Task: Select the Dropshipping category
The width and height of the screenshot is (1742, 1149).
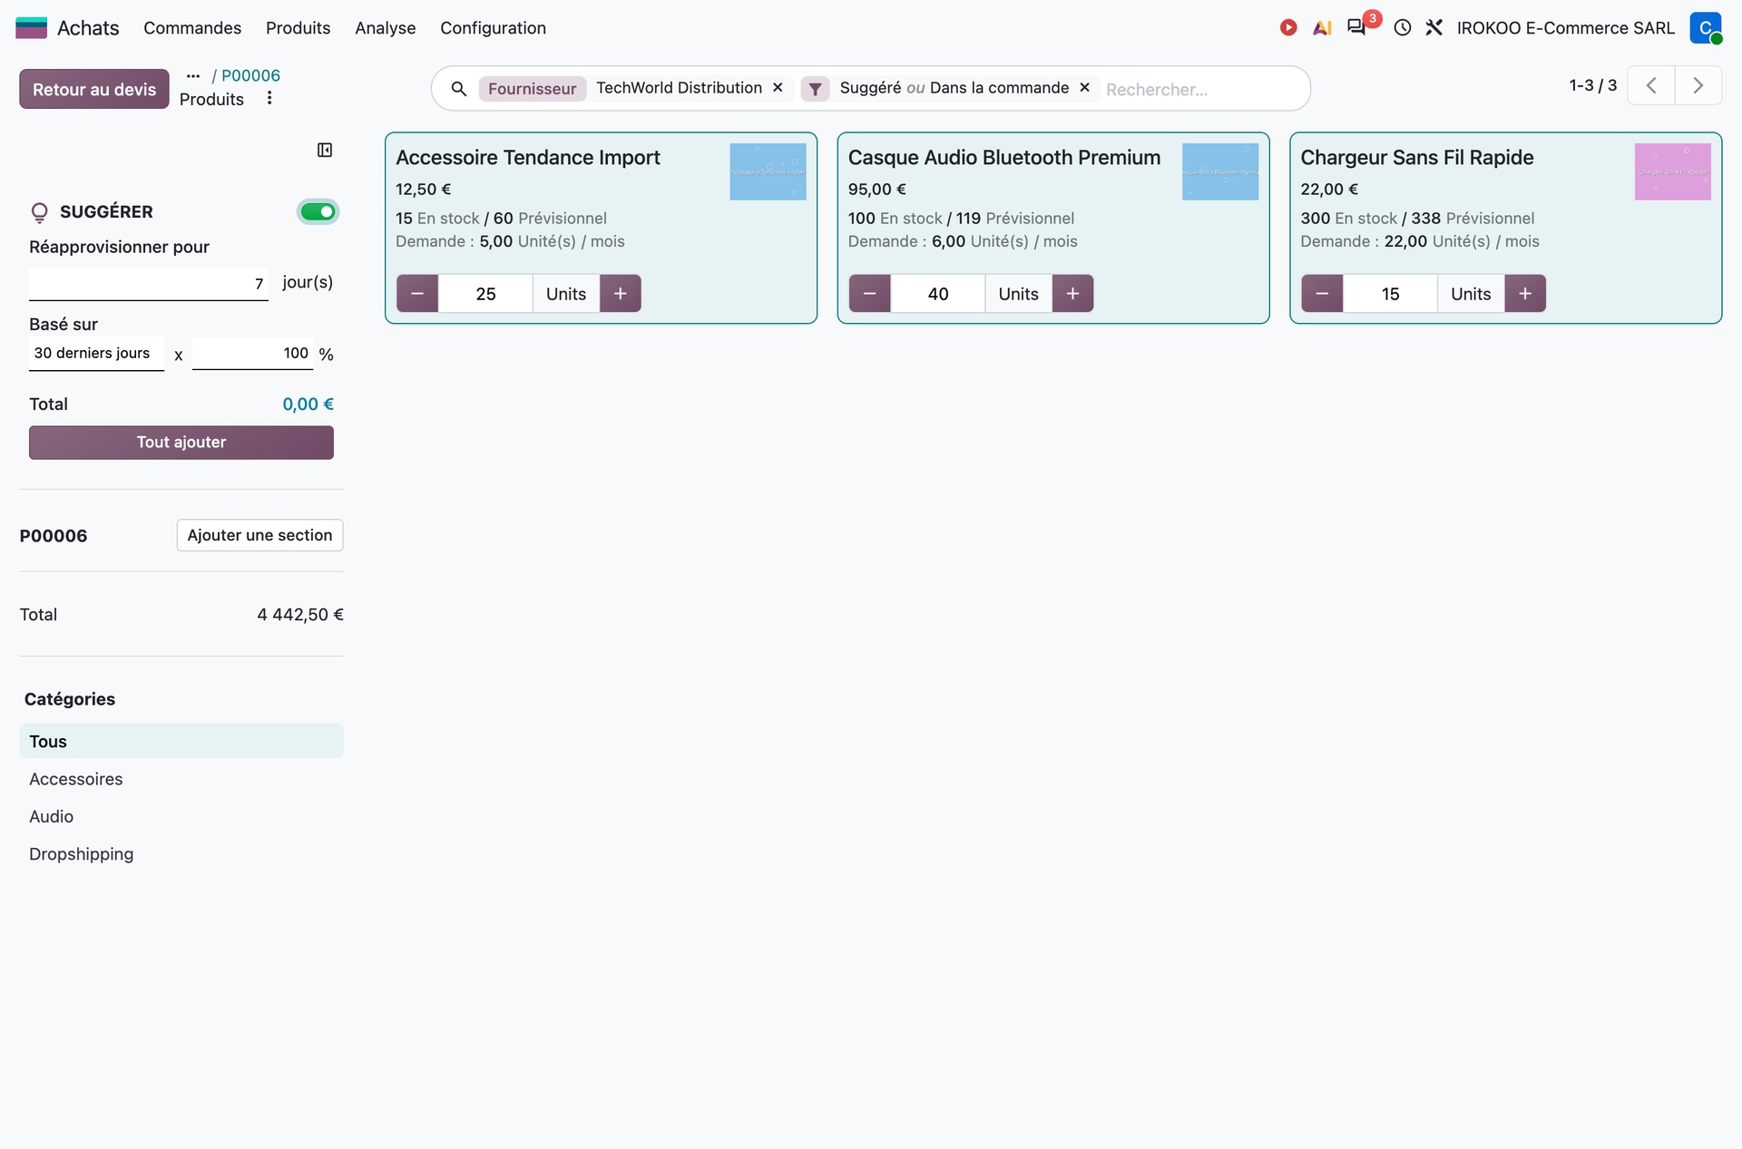Action: tap(181, 854)
